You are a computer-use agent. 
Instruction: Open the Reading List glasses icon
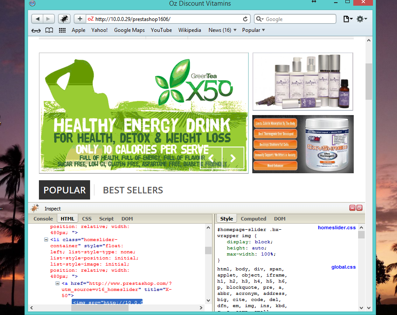point(36,31)
